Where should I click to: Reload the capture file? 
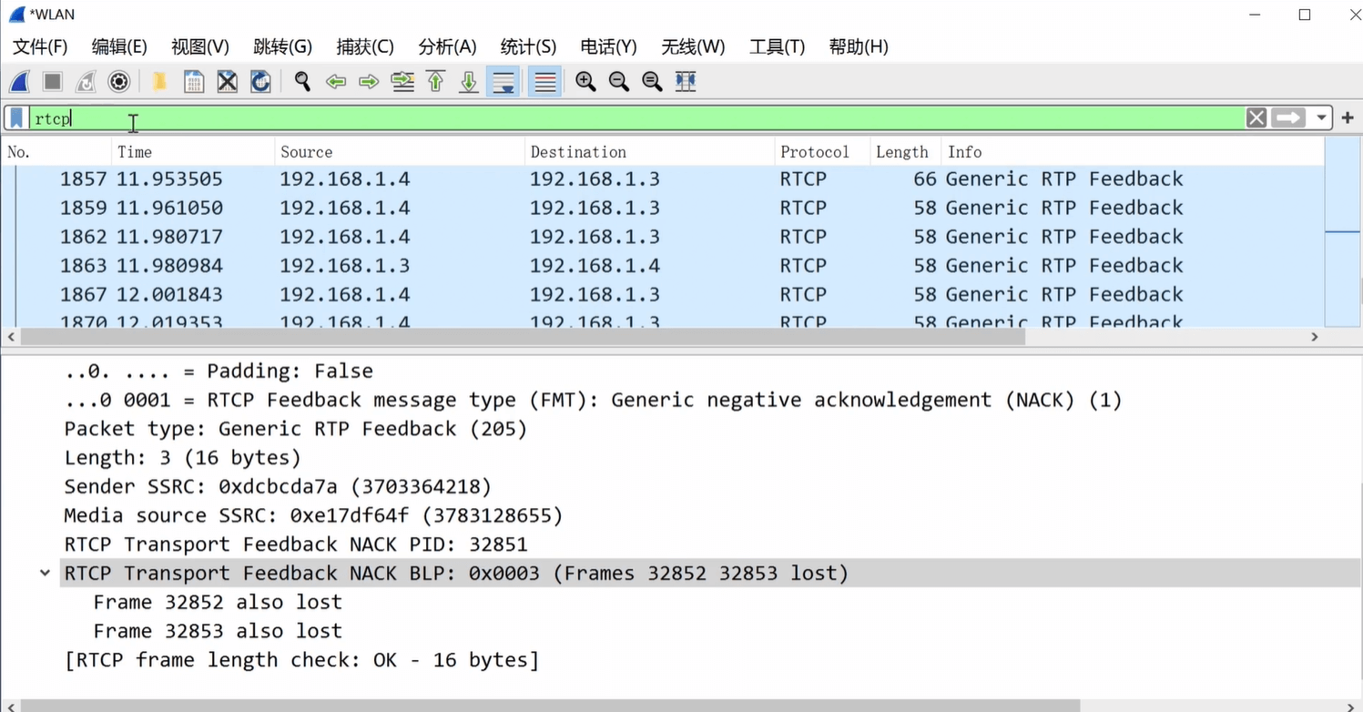260,82
